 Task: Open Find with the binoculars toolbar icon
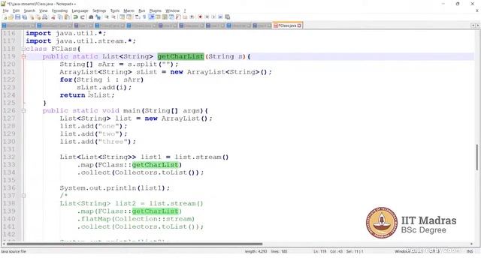(91, 16)
